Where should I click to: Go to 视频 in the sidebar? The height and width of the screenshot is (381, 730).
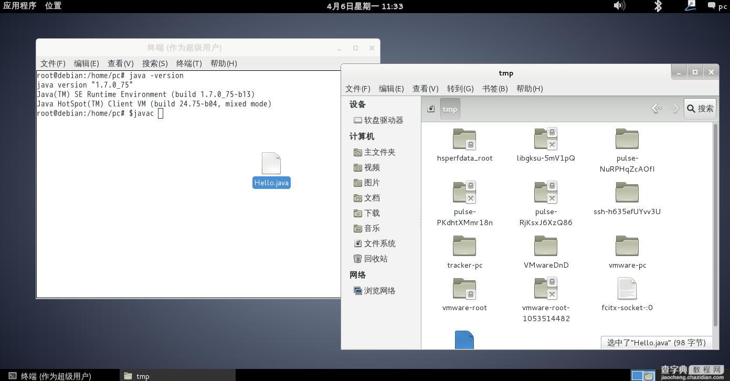[x=367, y=167]
